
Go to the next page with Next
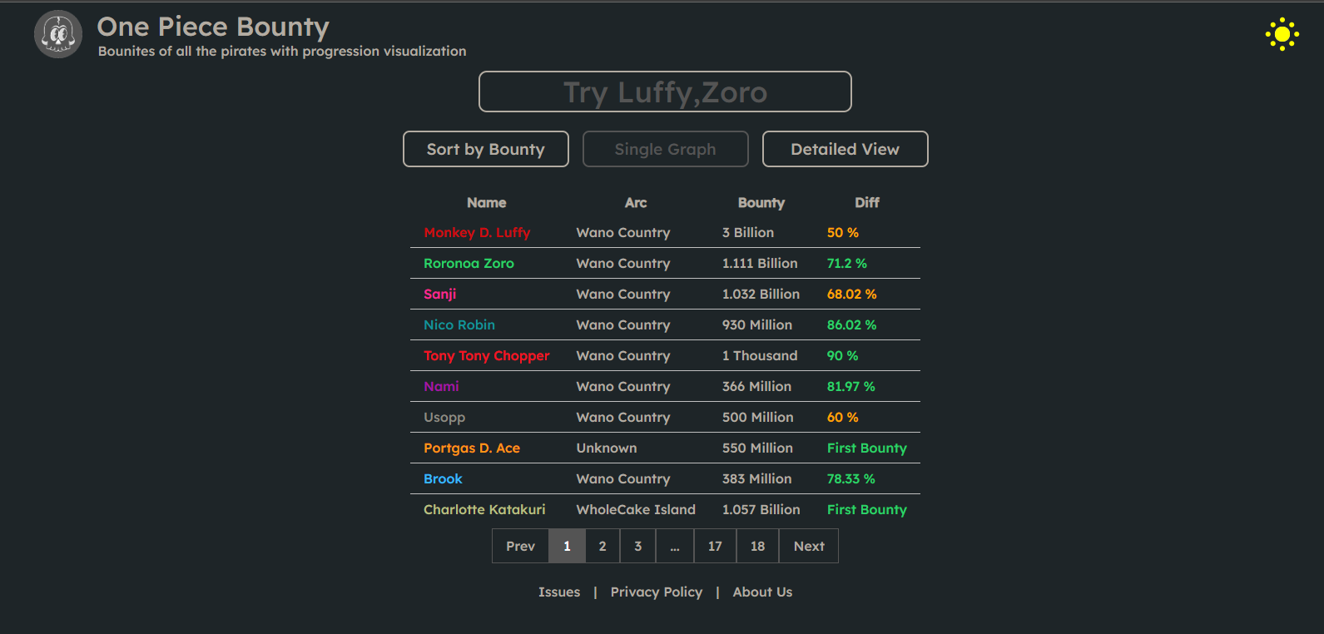pyautogui.click(x=809, y=546)
